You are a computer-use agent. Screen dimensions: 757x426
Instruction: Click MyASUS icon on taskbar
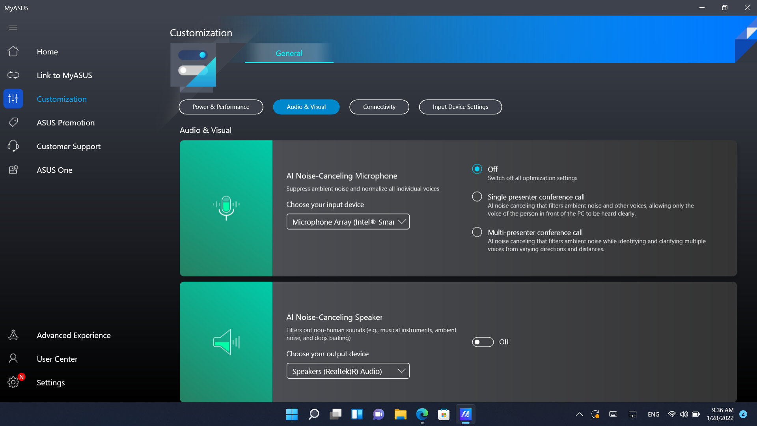tap(466, 414)
